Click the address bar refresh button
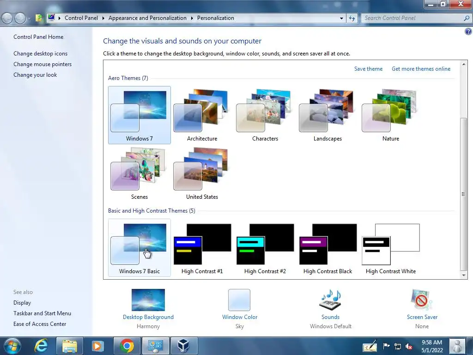 [352, 18]
